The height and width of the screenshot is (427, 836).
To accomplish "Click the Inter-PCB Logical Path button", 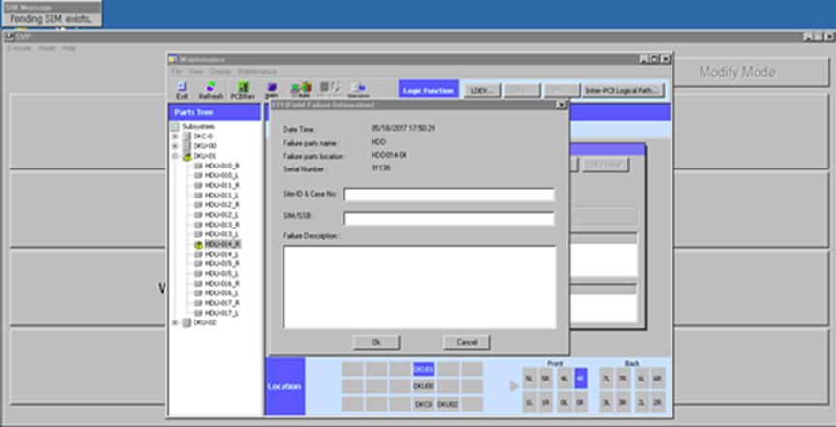I will 623,90.
